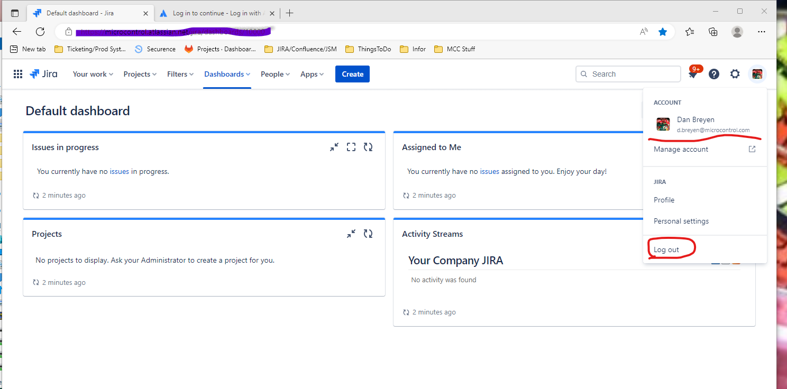
Task: Open the notifications bell with 9+ badge
Action: (693, 73)
